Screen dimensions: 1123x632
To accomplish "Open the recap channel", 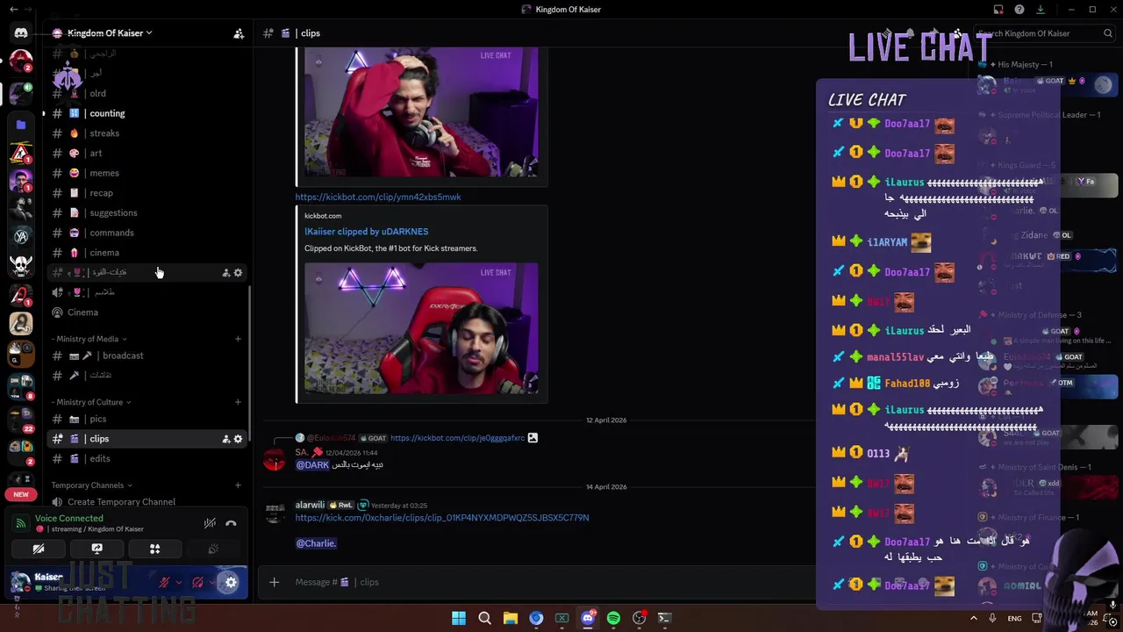I will click(147, 193).
